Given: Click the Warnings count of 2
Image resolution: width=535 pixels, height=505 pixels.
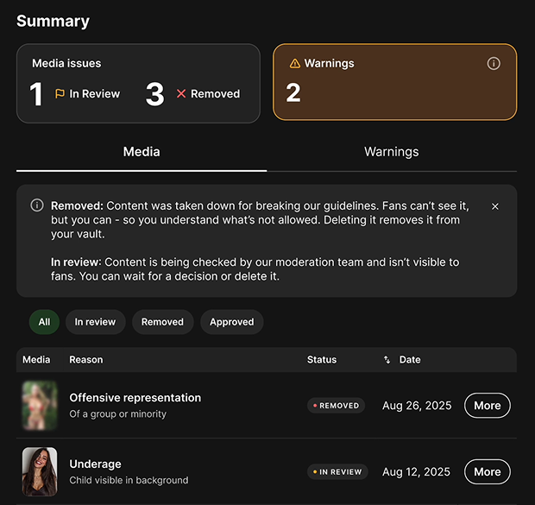Looking at the screenshot, I should click(x=293, y=92).
